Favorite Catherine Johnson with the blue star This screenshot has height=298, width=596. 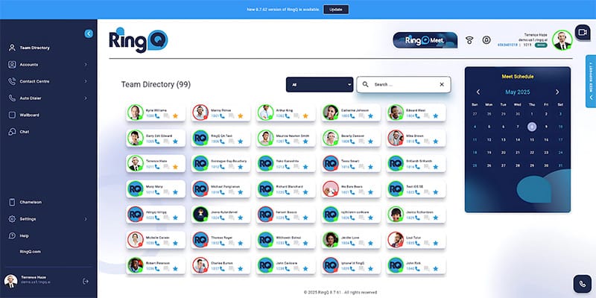(x=370, y=116)
